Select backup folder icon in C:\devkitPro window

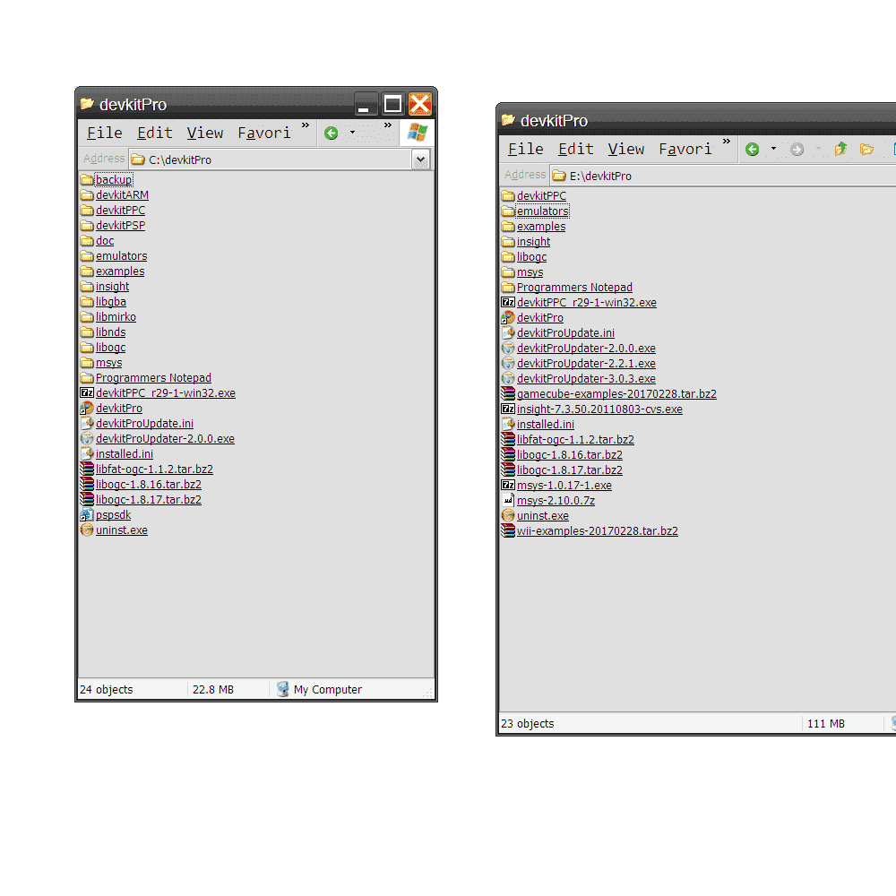coord(87,180)
